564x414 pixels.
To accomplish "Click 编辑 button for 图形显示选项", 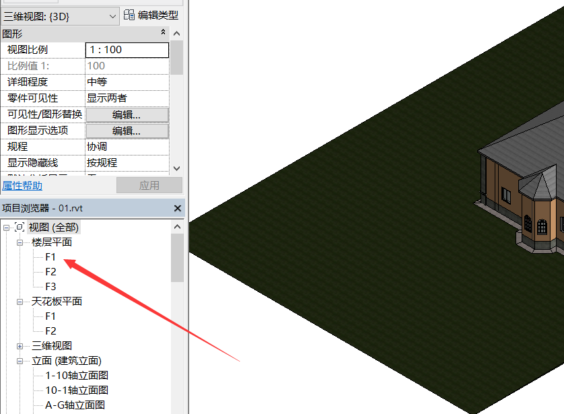I will (127, 131).
